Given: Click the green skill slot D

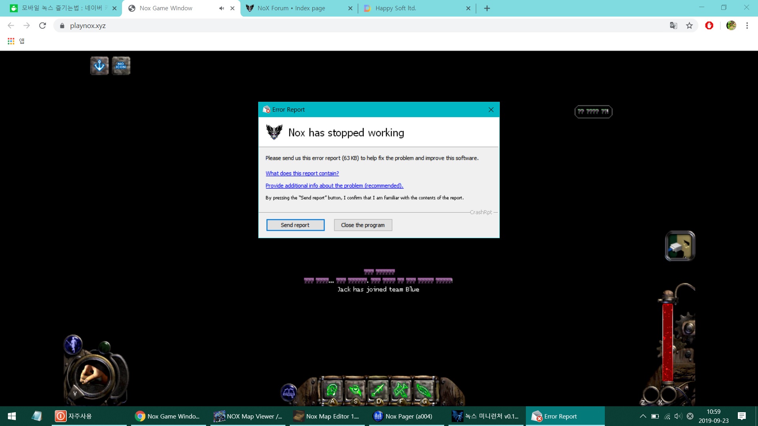Looking at the screenshot, I should (x=378, y=390).
